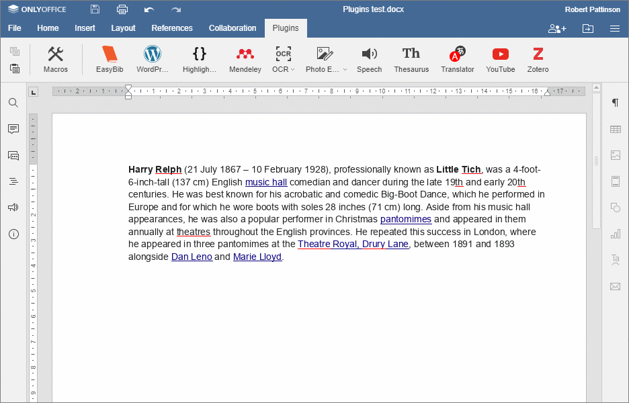Open Image settings in right sidebar

click(x=615, y=155)
